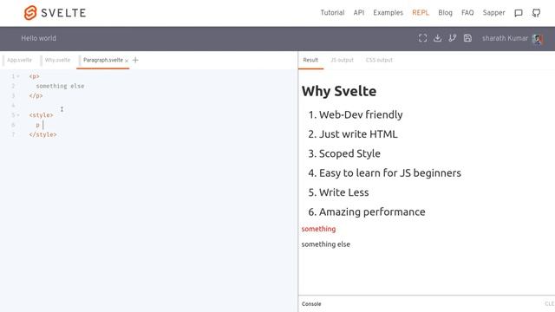
Task: Edit the Hello world project name
Action: (x=38, y=38)
